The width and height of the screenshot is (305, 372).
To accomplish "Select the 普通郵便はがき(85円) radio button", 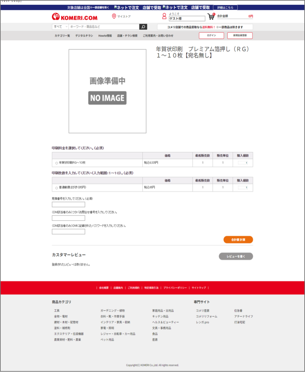I will click(57, 188).
